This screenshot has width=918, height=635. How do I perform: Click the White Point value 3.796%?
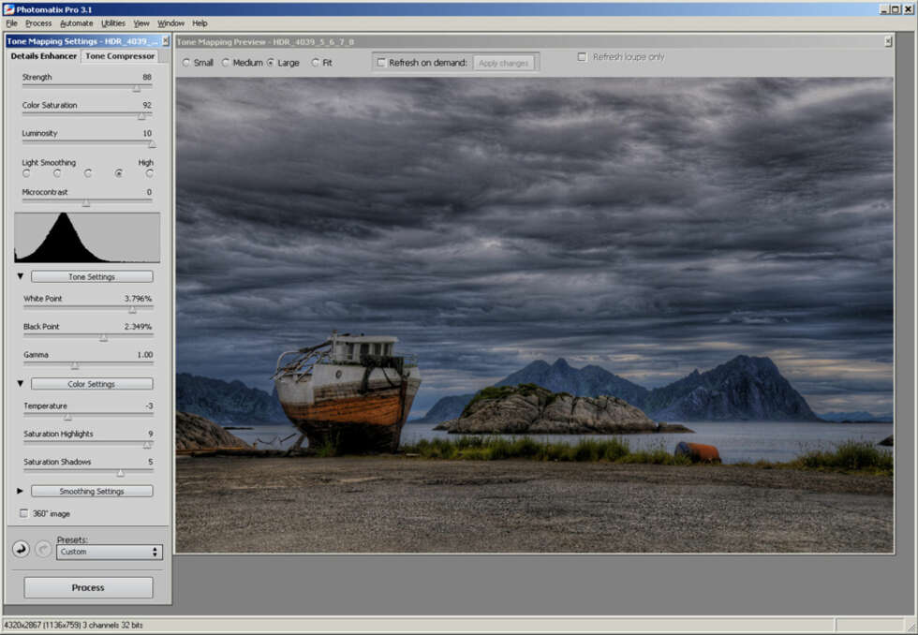pos(139,299)
